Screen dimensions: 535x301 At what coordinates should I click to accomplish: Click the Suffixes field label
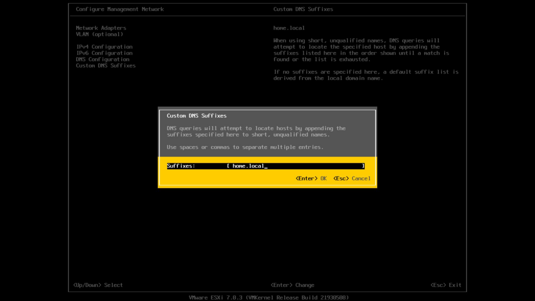[x=181, y=166]
